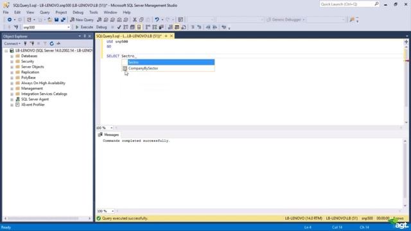The image size is (411, 231).
Task: Click the Copy icon in the toolbar
Action: (141, 20)
